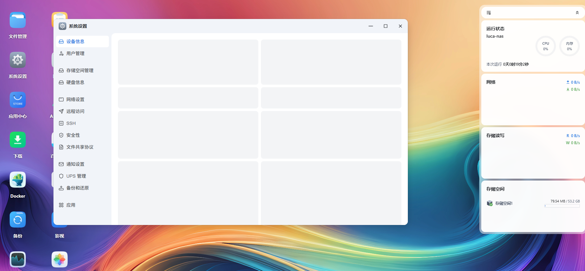The image size is (585, 271).
Task: Open the 备份 desktop icon
Action: pyautogui.click(x=18, y=220)
